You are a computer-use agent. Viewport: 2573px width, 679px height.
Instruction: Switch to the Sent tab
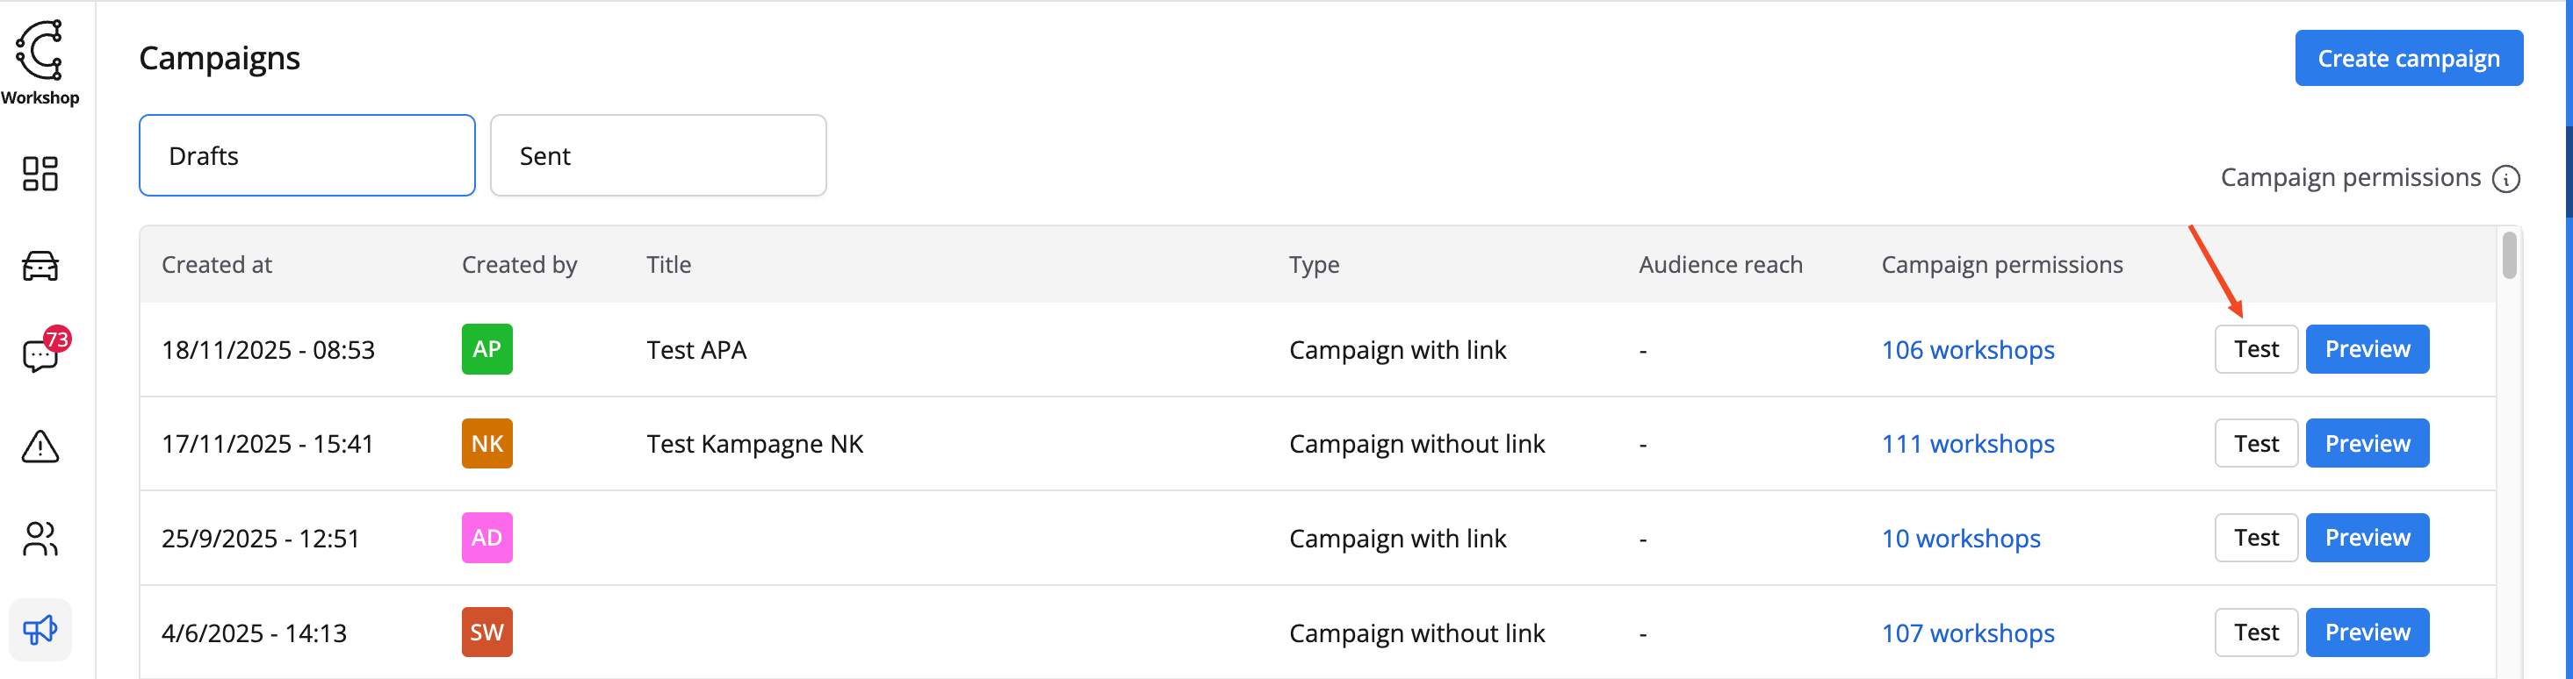pyautogui.click(x=657, y=156)
